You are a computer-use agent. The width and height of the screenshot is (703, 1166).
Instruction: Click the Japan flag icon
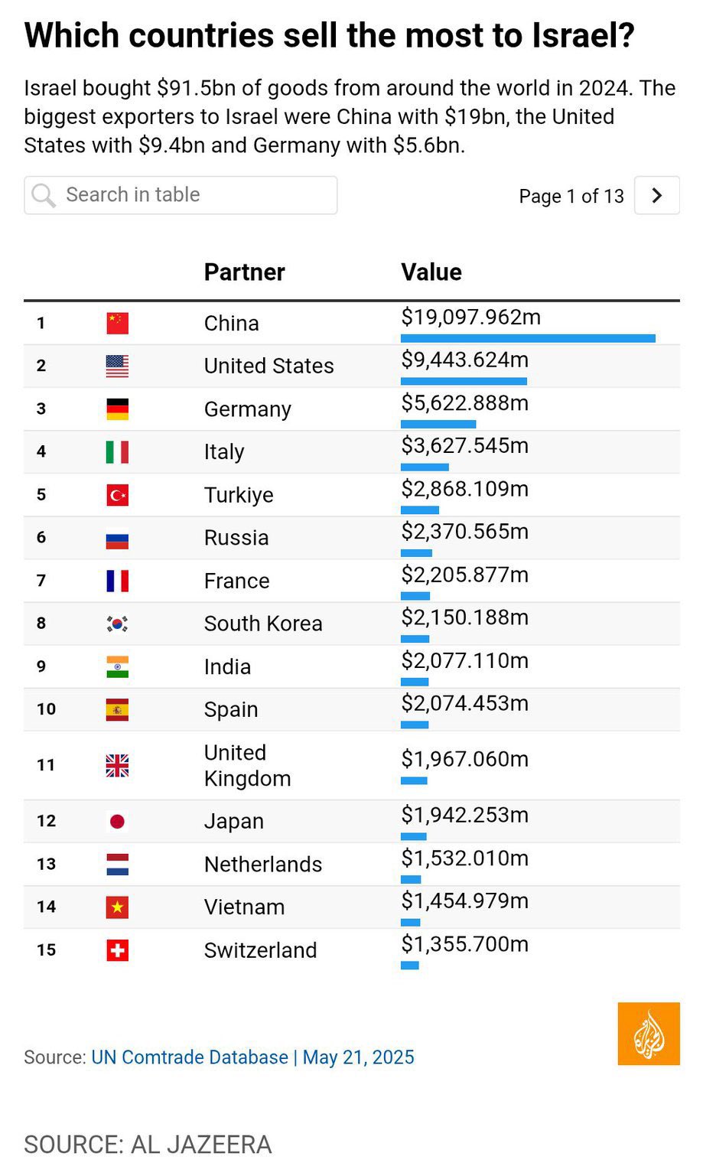click(x=117, y=821)
